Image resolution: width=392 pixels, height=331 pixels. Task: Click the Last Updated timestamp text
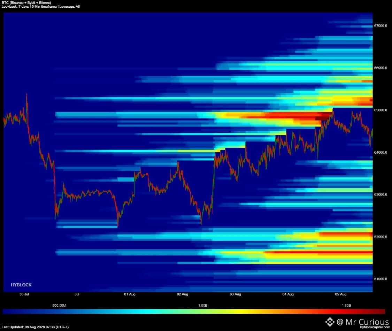pyautogui.click(x=35, y=327)
